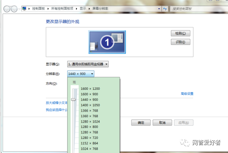This screenshot has width=228, height=153.
Task: Collapse the 1440 × 900 resolution dropdown
Action: pos(81,74)
